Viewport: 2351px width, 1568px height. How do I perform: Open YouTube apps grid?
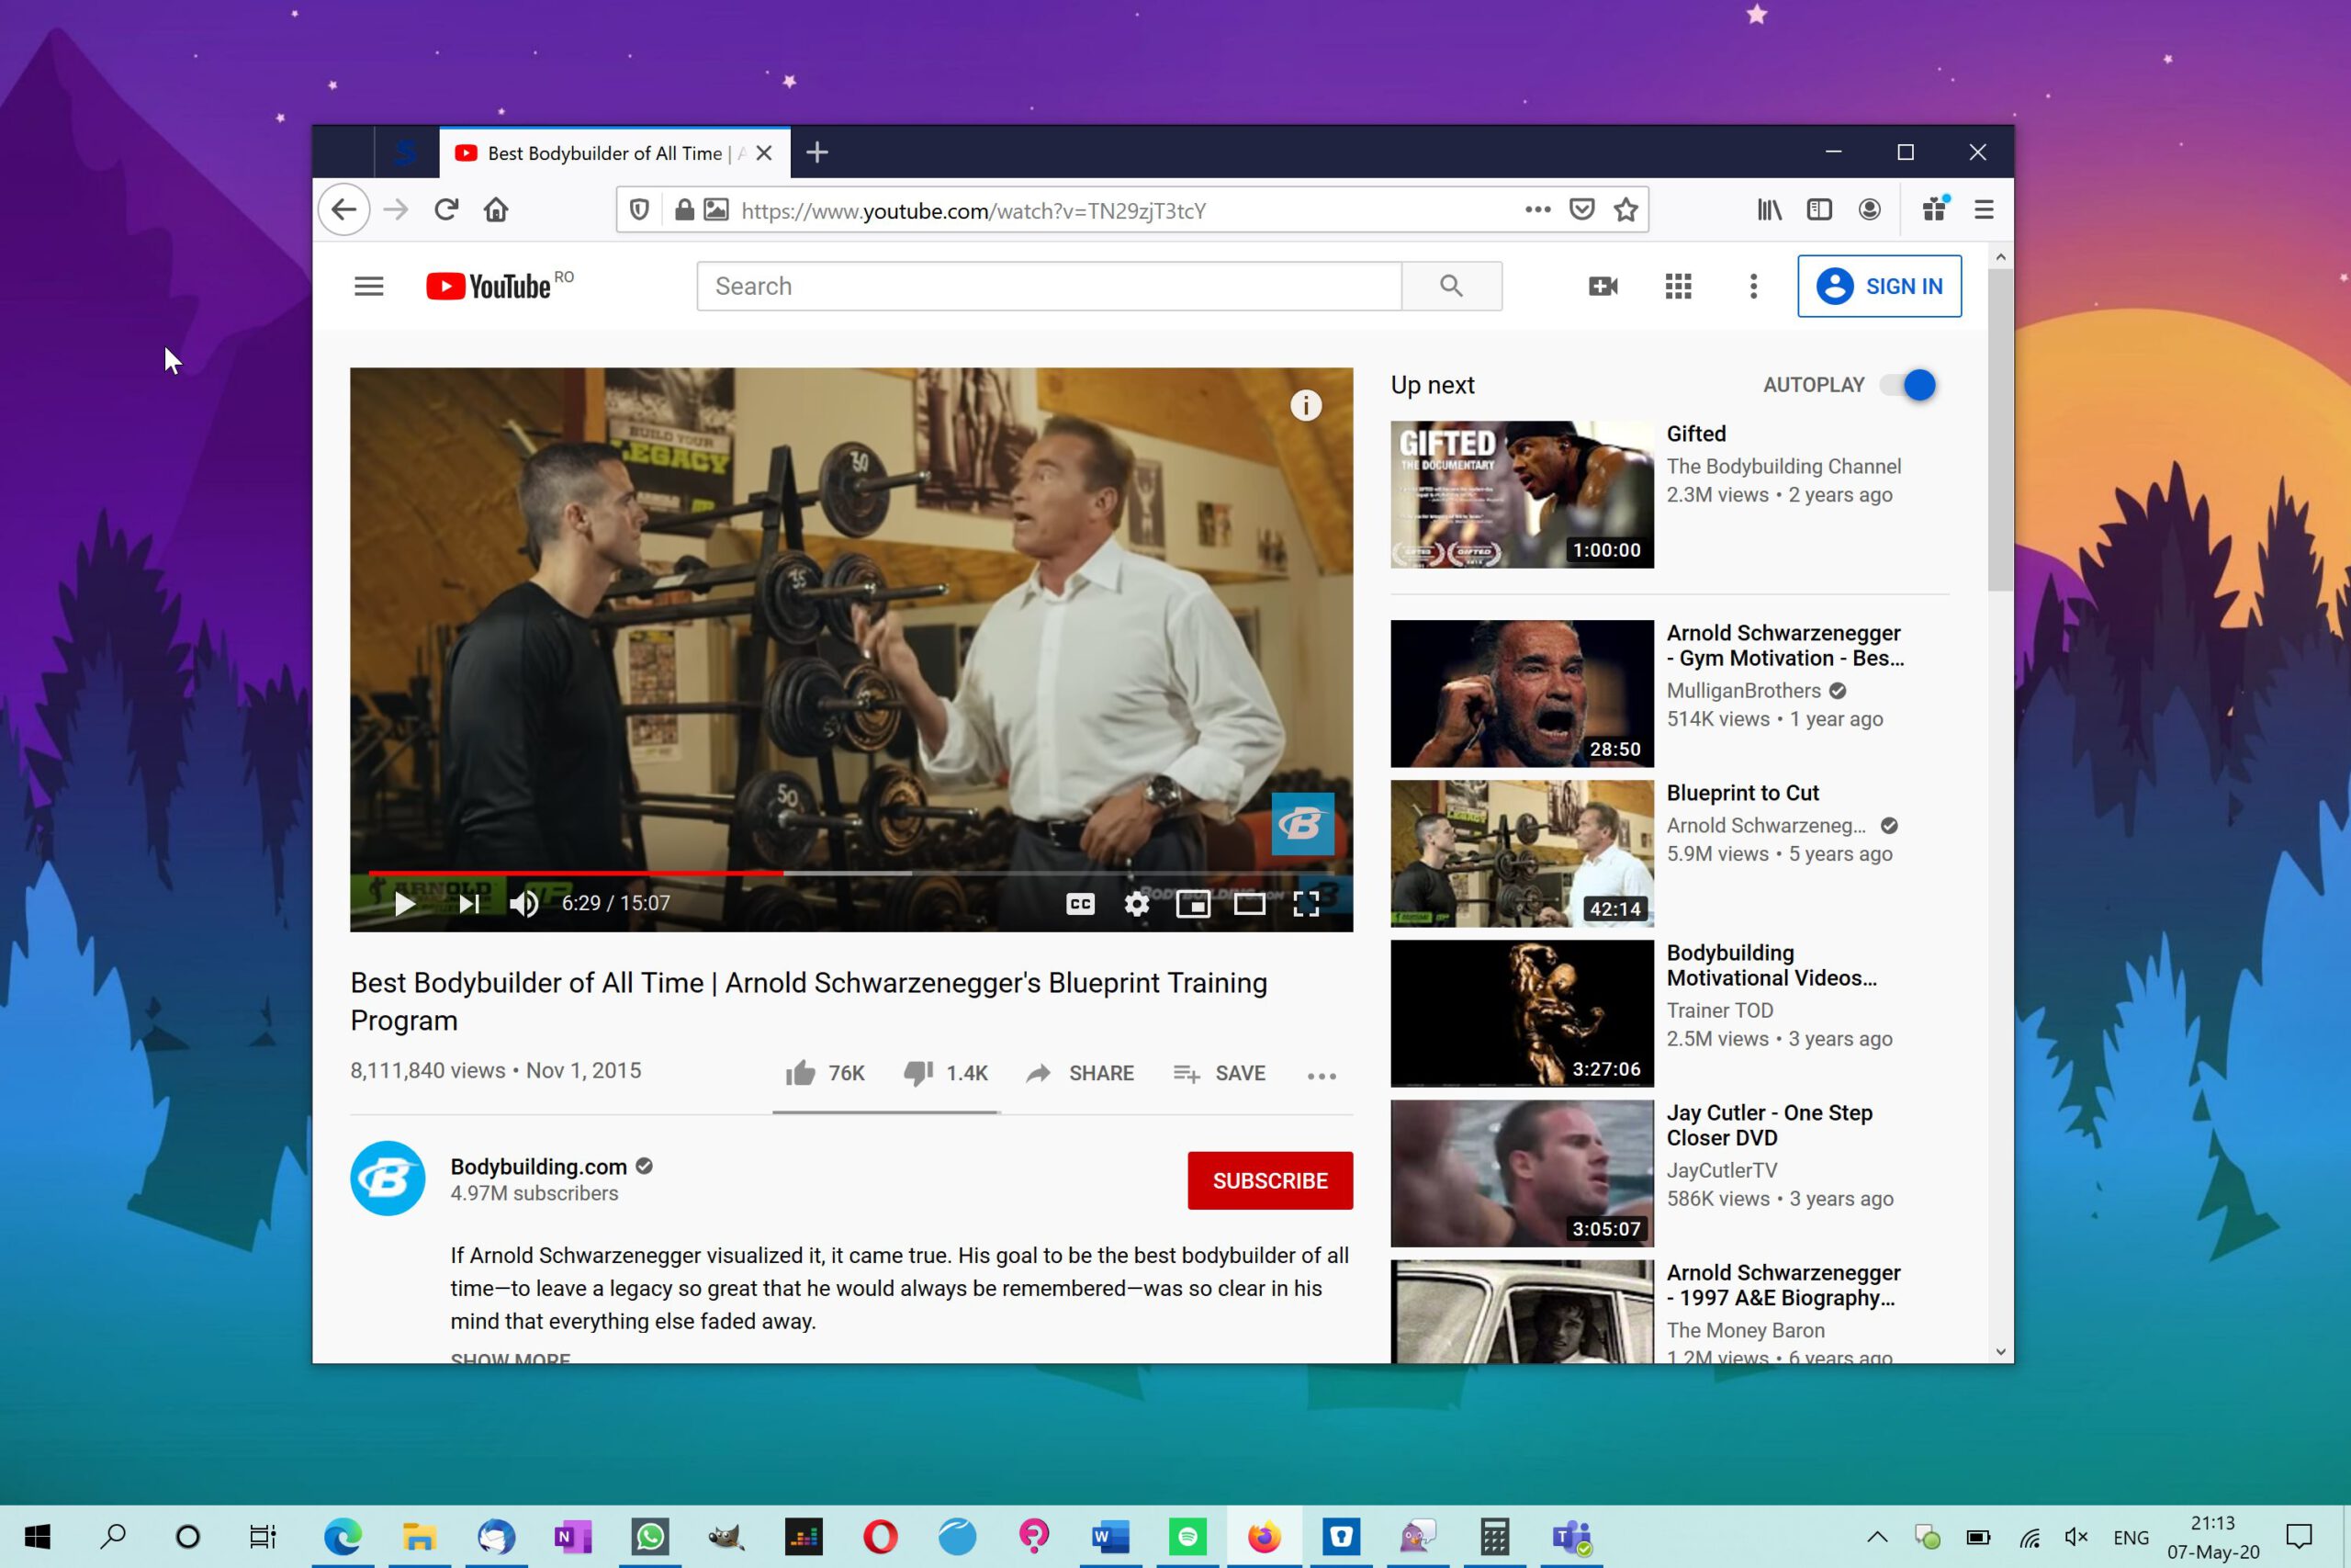click(1678, 286)
